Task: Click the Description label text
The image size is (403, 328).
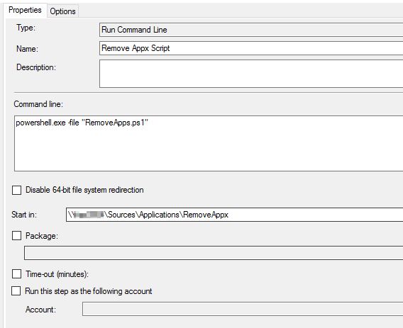Action: point(36,67)
